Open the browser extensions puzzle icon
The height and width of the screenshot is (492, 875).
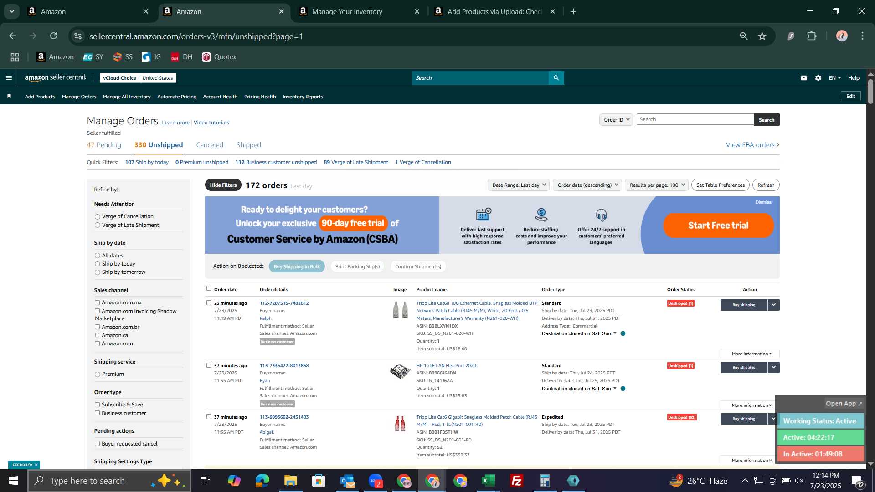point(812,36)
